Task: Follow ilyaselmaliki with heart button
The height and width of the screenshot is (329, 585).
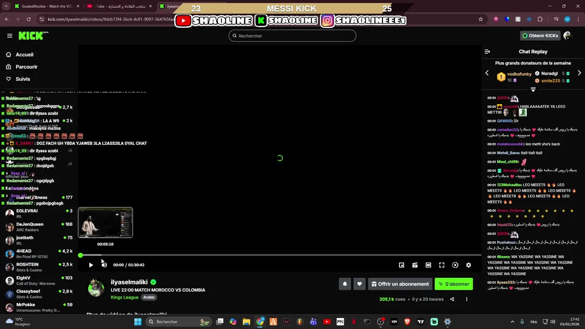Action: pos(359,284)
